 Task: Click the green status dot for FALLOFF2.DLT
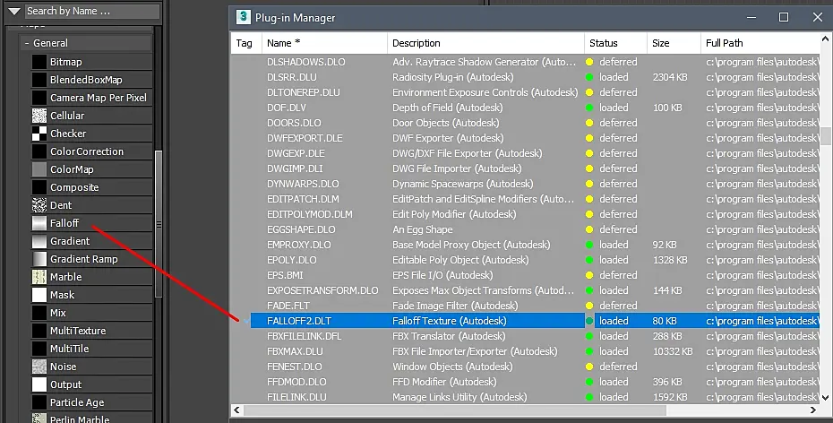click(x=589, y=321)
